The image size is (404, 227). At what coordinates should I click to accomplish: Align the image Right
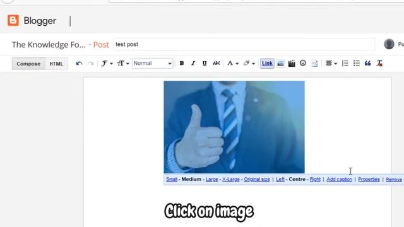[315, 179]
